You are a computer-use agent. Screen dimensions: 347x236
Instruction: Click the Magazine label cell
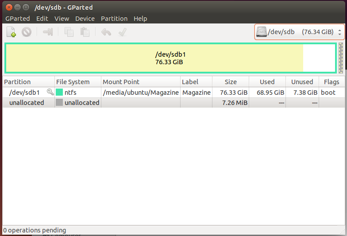(x=197, y=92)
